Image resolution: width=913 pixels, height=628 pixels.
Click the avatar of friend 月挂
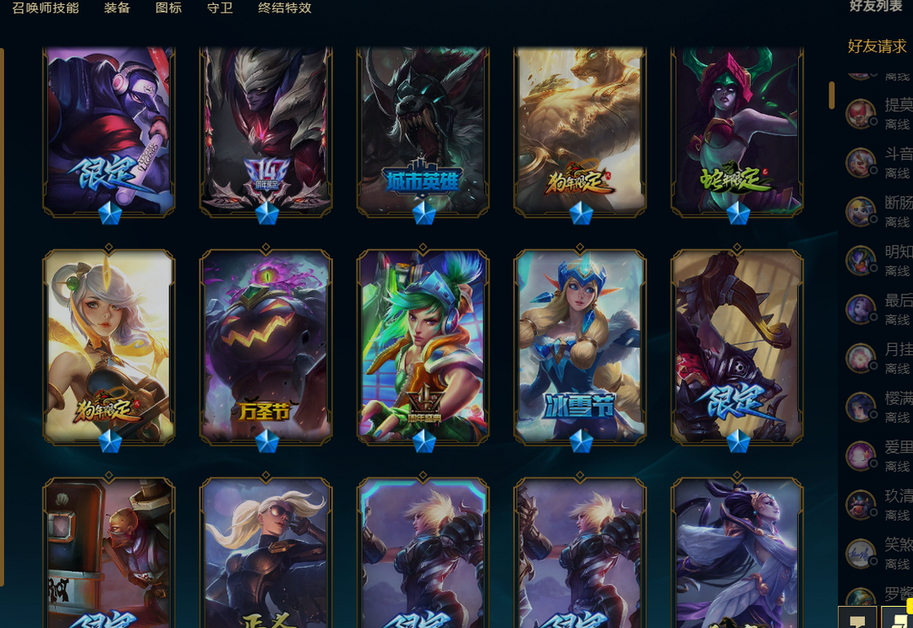pyautogui.click(x=861, y=357)
